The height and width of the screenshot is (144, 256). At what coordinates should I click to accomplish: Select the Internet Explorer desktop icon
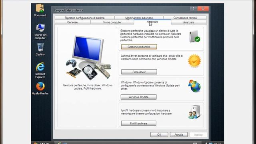point(40,70)
